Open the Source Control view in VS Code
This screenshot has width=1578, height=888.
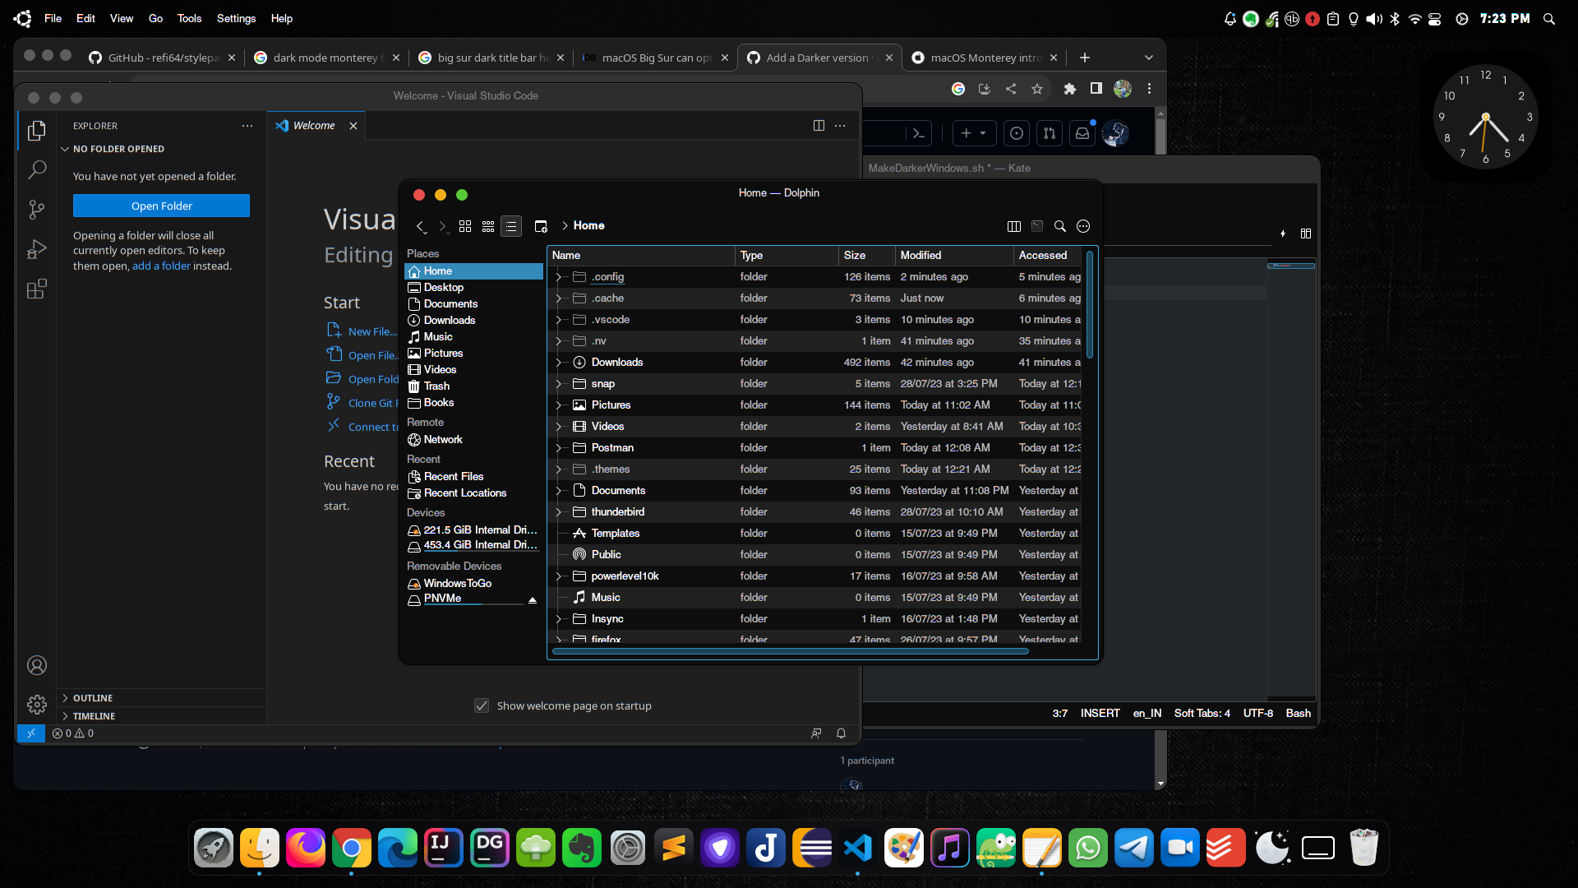37,210
